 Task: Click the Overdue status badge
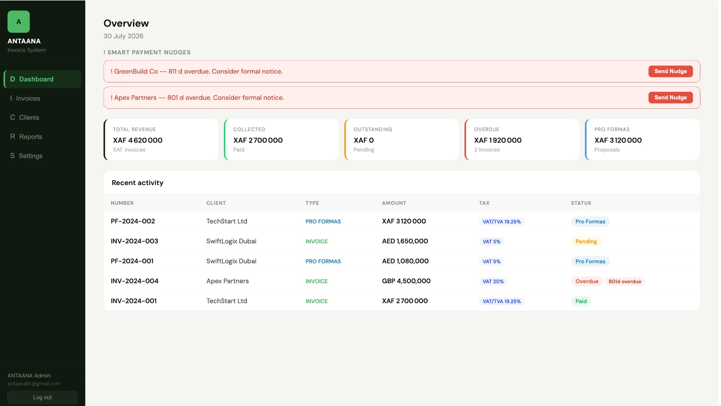(x=587, y=281)
